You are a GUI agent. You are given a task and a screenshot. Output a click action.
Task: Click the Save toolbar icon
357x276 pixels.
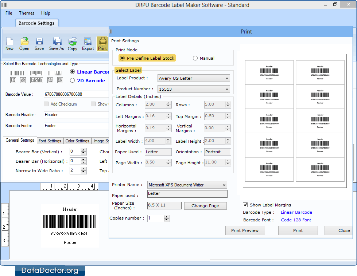click(39, 44)
